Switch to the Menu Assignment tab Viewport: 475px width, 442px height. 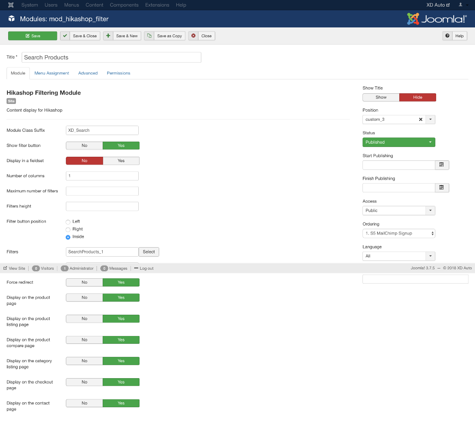(52, 73)
